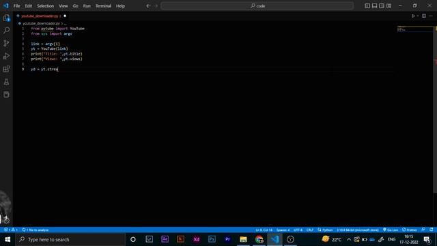Open the Customize Layout button
The width and height of the screenshot is (437, 246).
pos(389,6)
